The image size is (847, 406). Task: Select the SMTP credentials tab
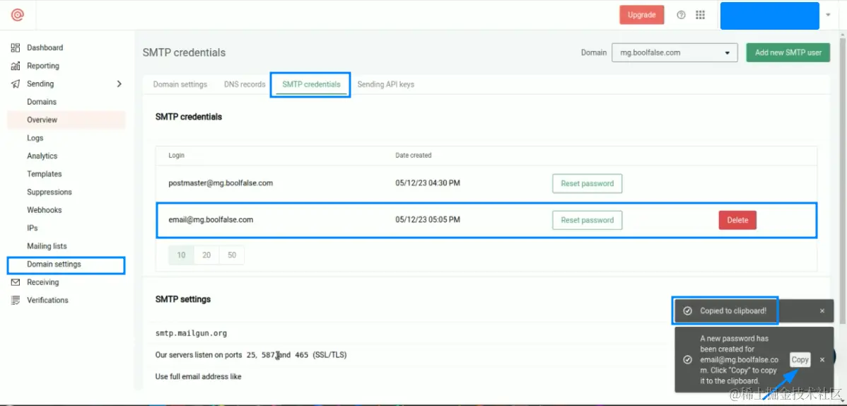pyautogui.click(x=311, y=84)
